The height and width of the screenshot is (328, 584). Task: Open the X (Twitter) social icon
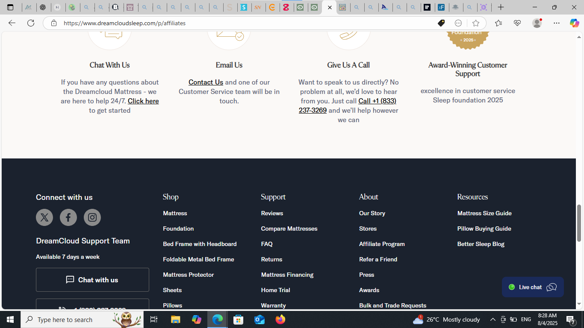(x=44, y=217)
